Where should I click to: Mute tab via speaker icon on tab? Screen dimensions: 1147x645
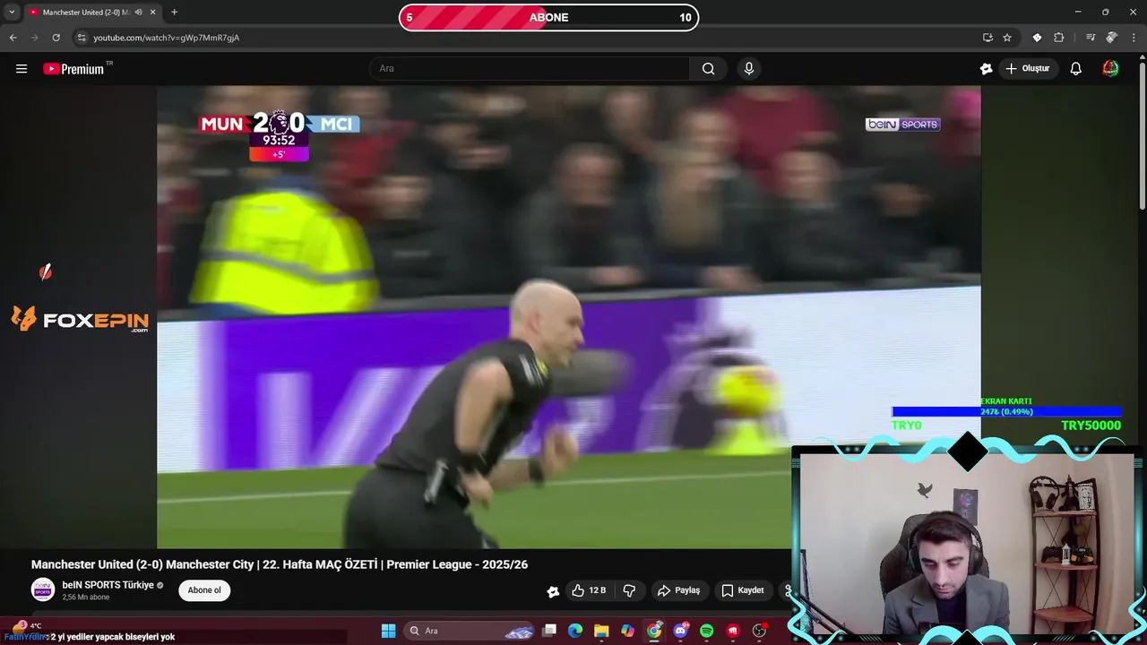138,12
